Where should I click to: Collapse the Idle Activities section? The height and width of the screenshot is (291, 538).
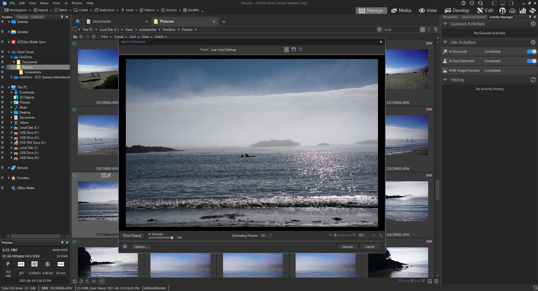pyautogui.click(x=445, y=42)
